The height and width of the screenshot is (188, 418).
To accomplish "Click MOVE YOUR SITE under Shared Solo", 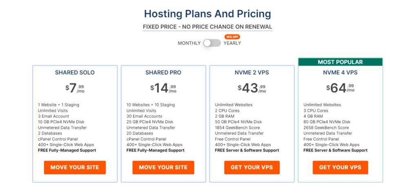I will click(x=75, y=168).
